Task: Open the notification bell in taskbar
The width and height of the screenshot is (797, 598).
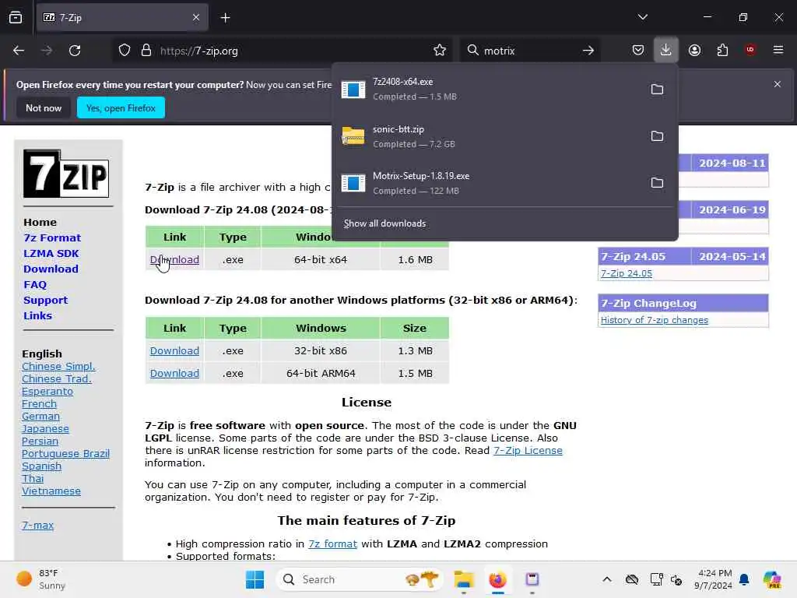Action: (744, 579)
